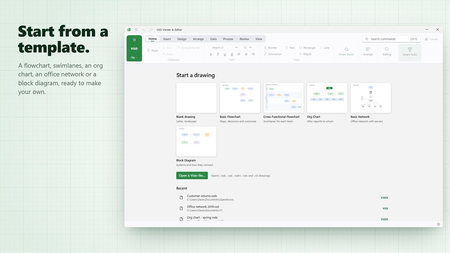The width and height of the screenshot is (450, 253).
Task: Open the Editing dropdown
Action: (x=387, y=53)
